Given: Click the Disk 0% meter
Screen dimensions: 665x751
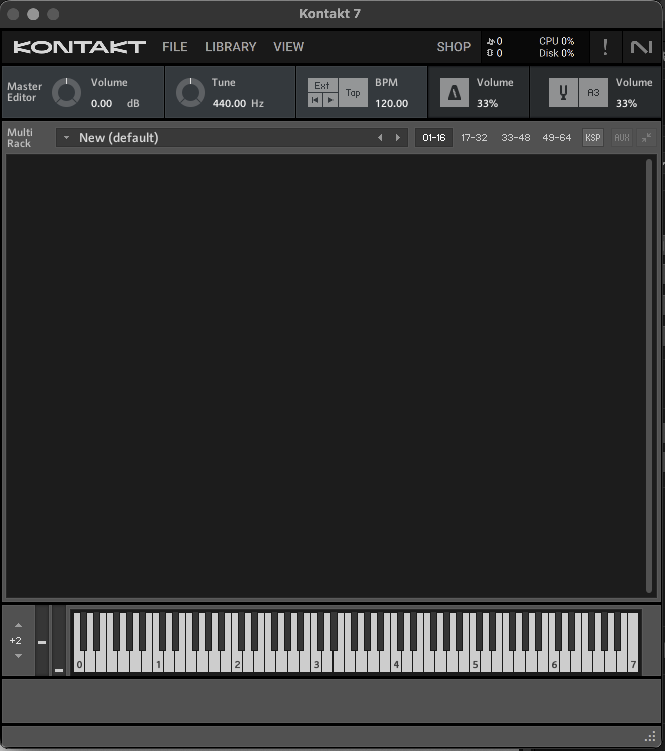Looking at the screenshot, I should click(x=556, y=53).
